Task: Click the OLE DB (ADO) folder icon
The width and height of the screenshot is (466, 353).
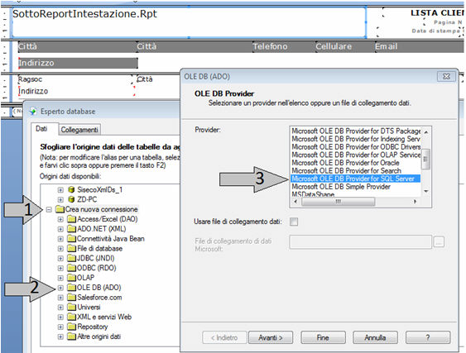Action: (72, 288)
